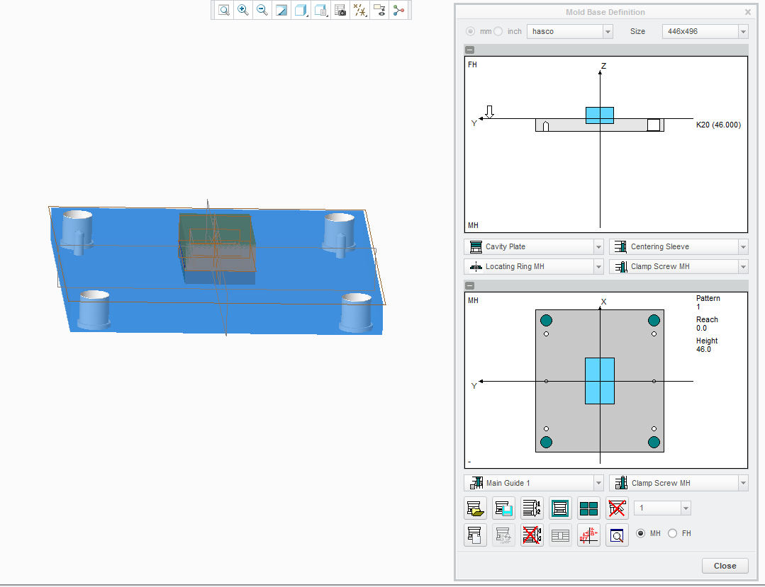
Task: Click the K20 (46.000) plate label
Action: (718, 125)
